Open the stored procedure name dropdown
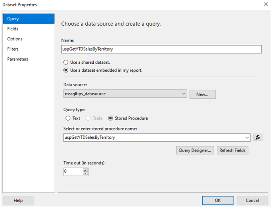 [247, 138]
